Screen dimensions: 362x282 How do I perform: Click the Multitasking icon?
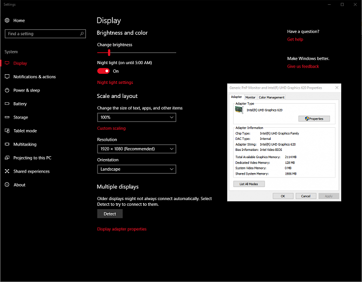[7, 144]
